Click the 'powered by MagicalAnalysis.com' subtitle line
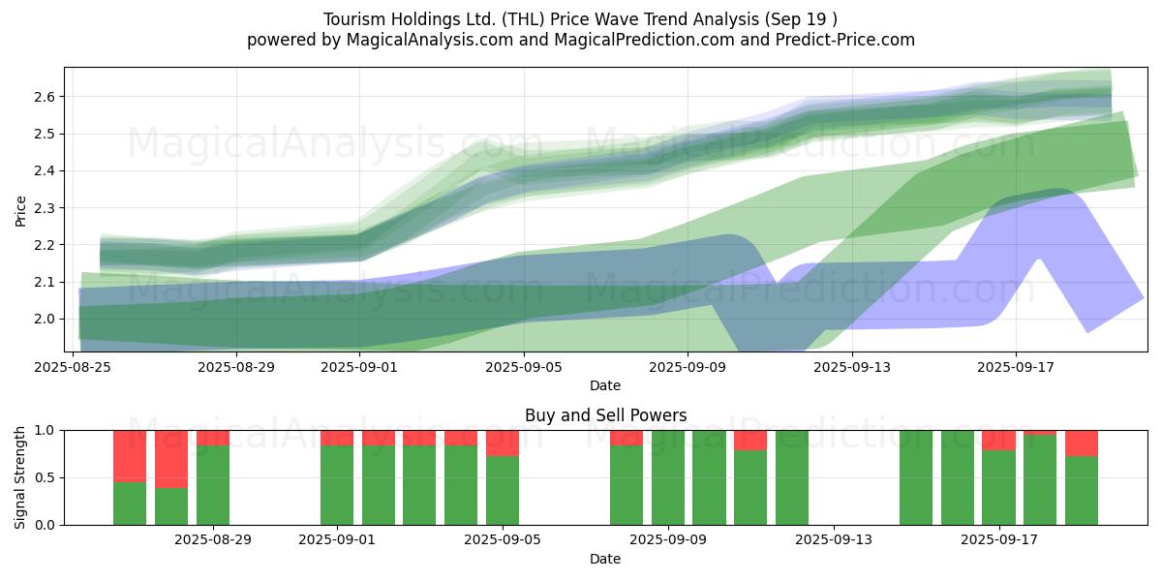This screenshot has width=1162, height=581. click(x=581, y=40)
